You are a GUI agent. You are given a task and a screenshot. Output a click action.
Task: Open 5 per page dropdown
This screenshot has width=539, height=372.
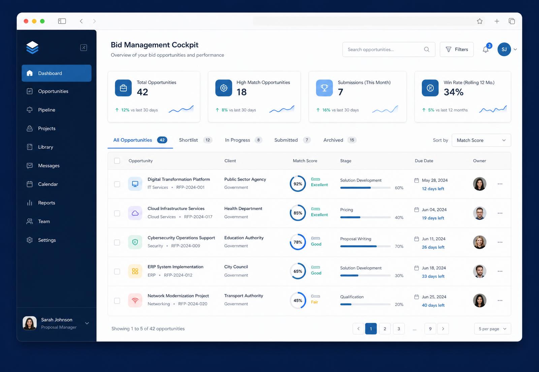click(x=492, y=329)
